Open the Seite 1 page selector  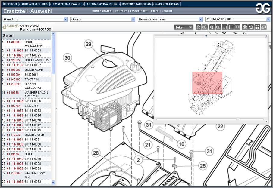coord(184,27)
